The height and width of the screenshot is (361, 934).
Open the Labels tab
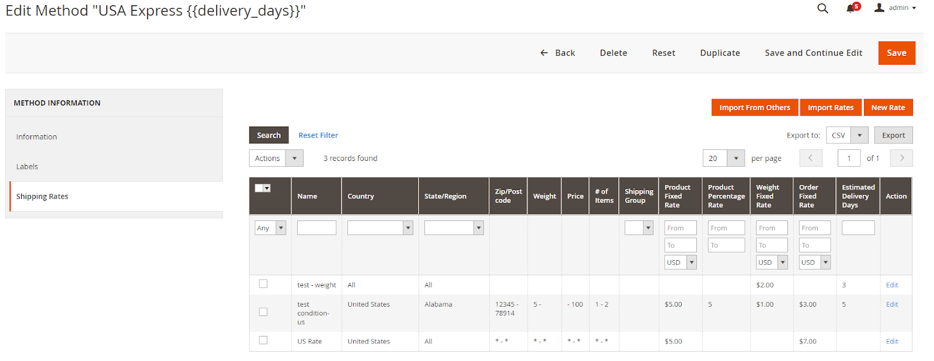(x=27, y=167)
